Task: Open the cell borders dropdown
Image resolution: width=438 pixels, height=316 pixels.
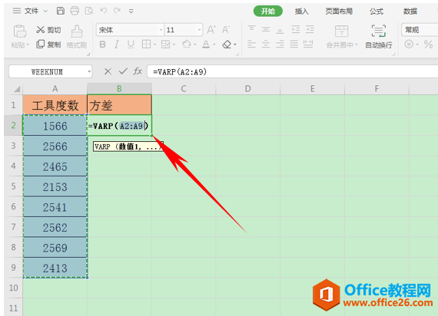Action: click(154, 44)
